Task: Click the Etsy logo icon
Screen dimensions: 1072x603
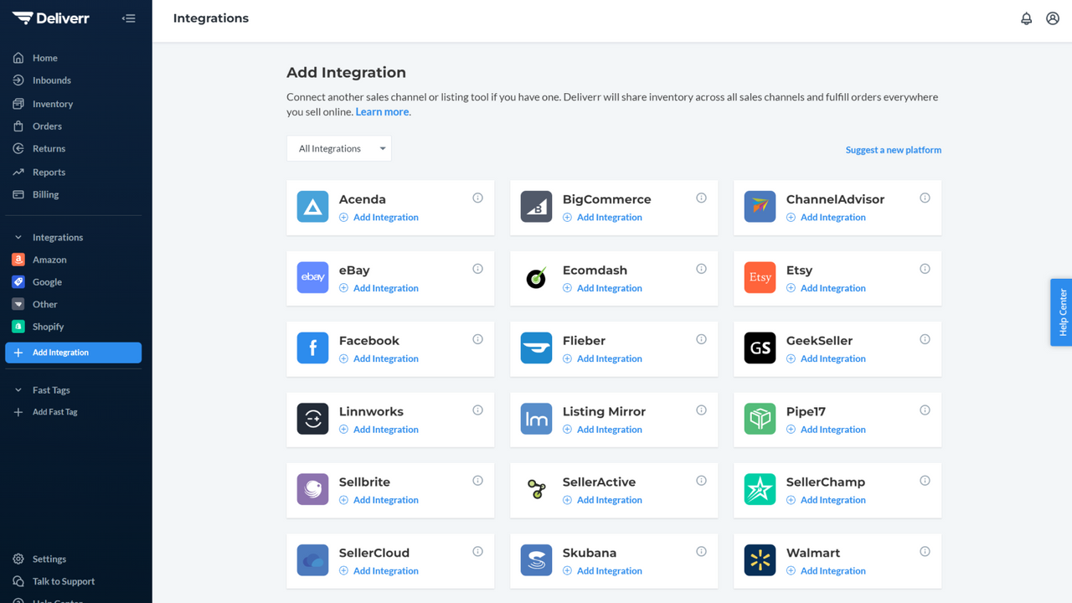Action: pyautogui.click(x=760, y=278)
